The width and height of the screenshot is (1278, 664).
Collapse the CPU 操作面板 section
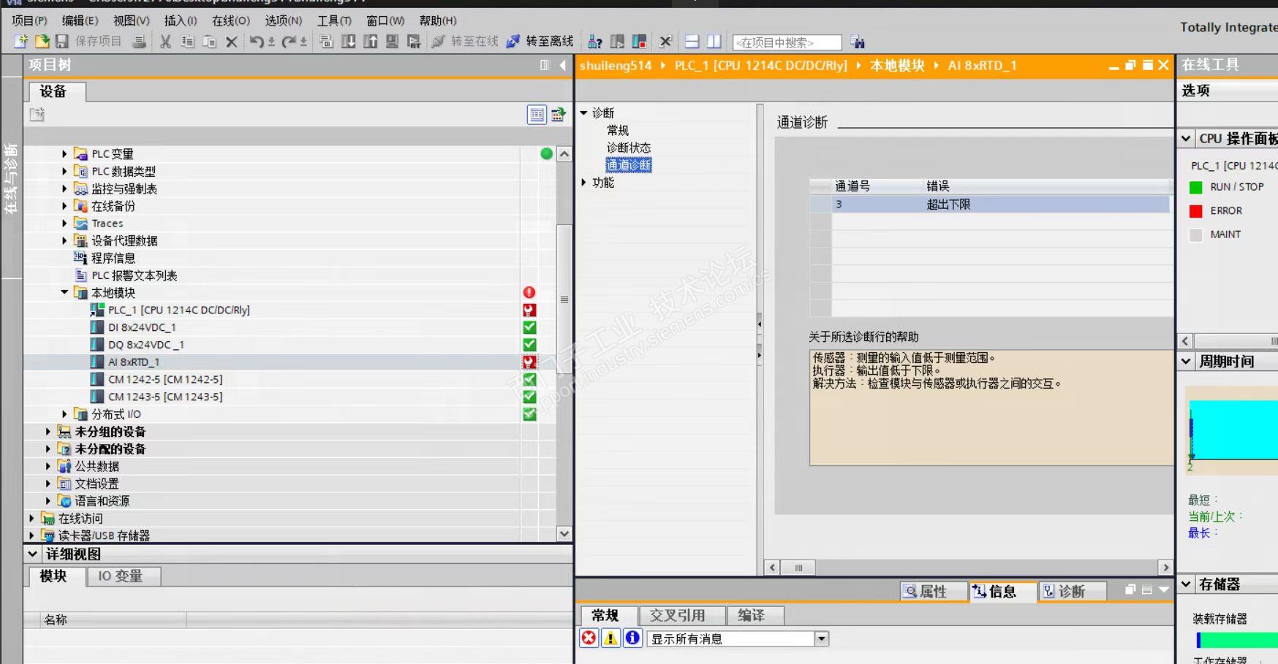coord(1187,138)
